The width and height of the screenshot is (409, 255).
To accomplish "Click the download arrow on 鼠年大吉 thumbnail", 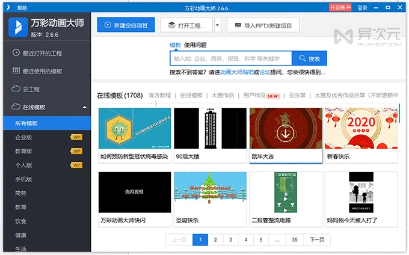I will tap(286, 134).
